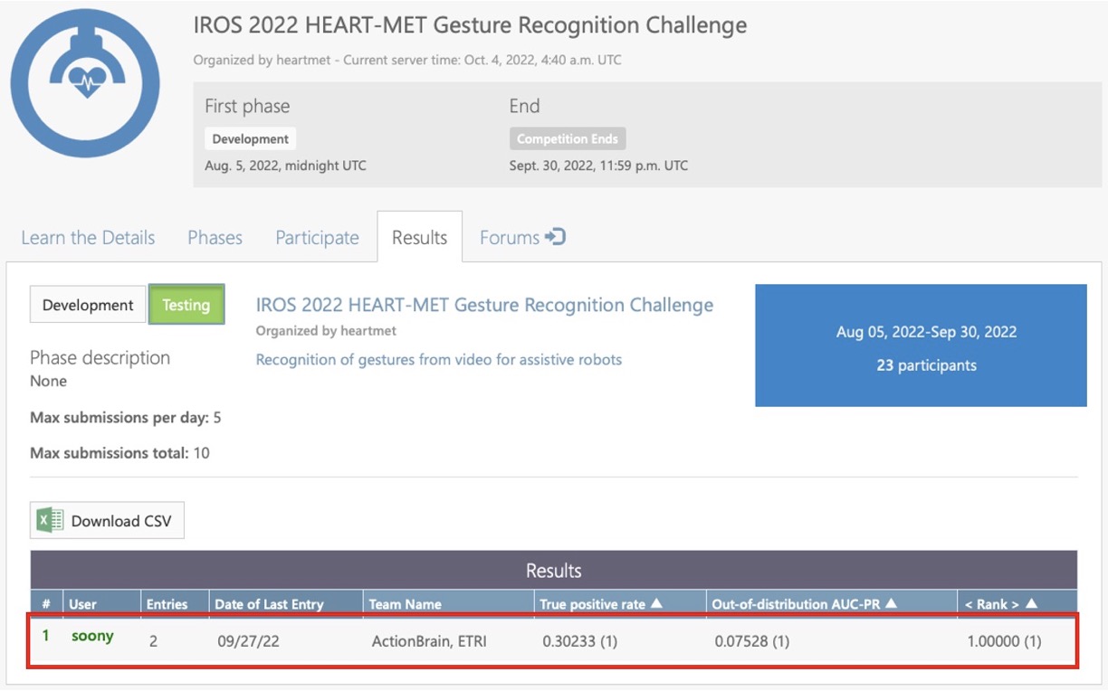
Task: Go to the Participate tab
Action: (317, 238)
